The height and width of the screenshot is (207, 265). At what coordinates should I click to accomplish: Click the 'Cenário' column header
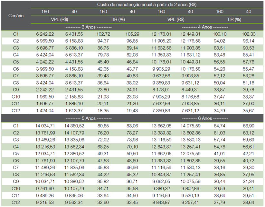[16, 16]
